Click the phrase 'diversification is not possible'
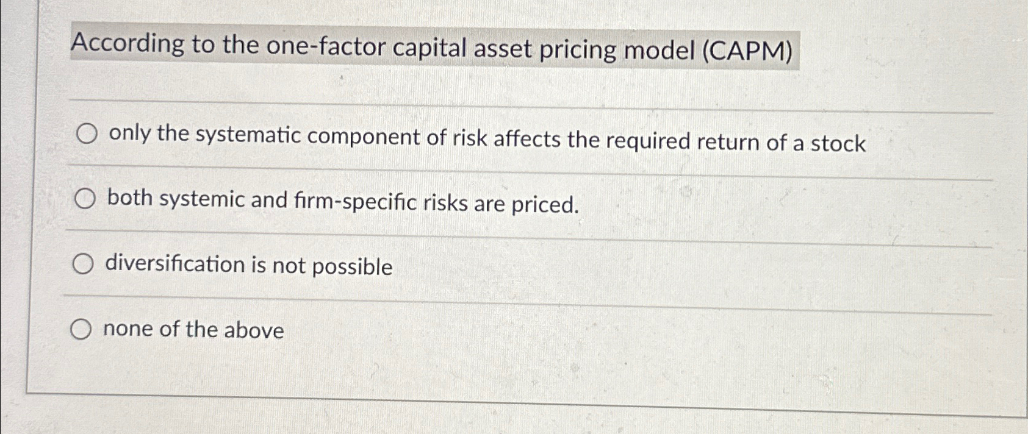The height and width of the screenshot is (434, 1028). tap(248, 266)
